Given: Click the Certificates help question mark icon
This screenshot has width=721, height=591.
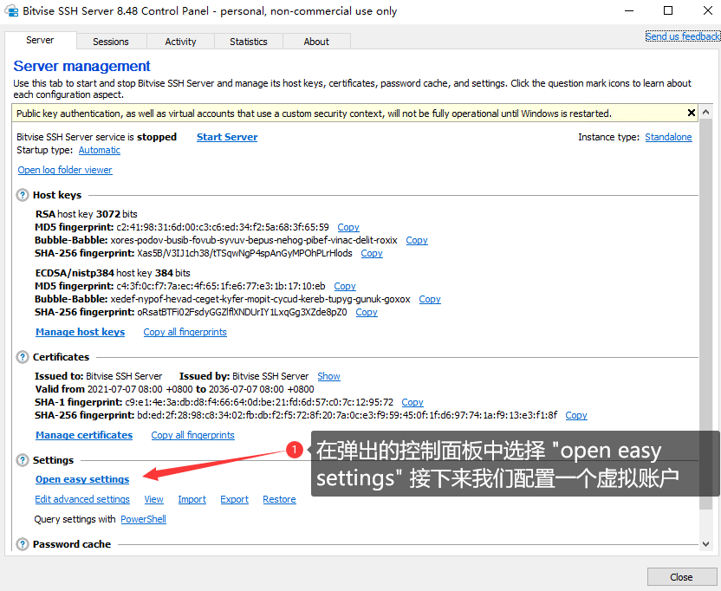Looking at the screenshot, I should pyautogui.click(x=22, y=357).
